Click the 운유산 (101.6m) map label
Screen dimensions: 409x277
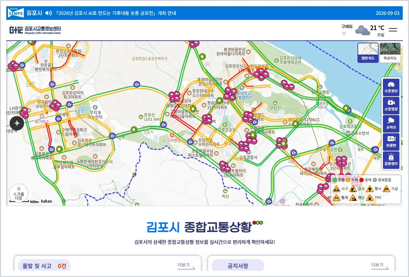[152, 117]
